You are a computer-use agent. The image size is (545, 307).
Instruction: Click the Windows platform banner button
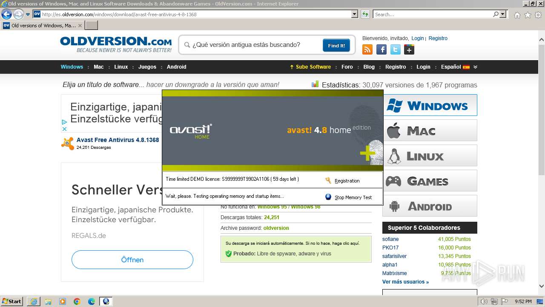tap(430, 105)
